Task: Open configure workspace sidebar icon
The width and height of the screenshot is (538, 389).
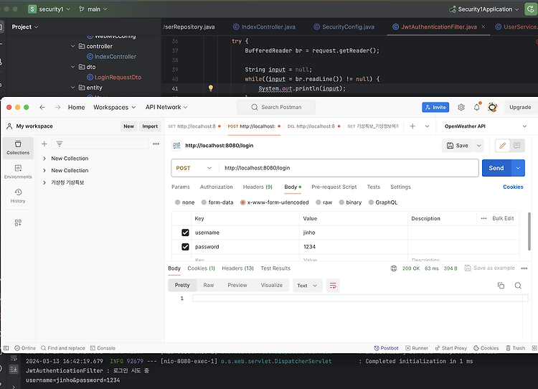Action: 18,222
